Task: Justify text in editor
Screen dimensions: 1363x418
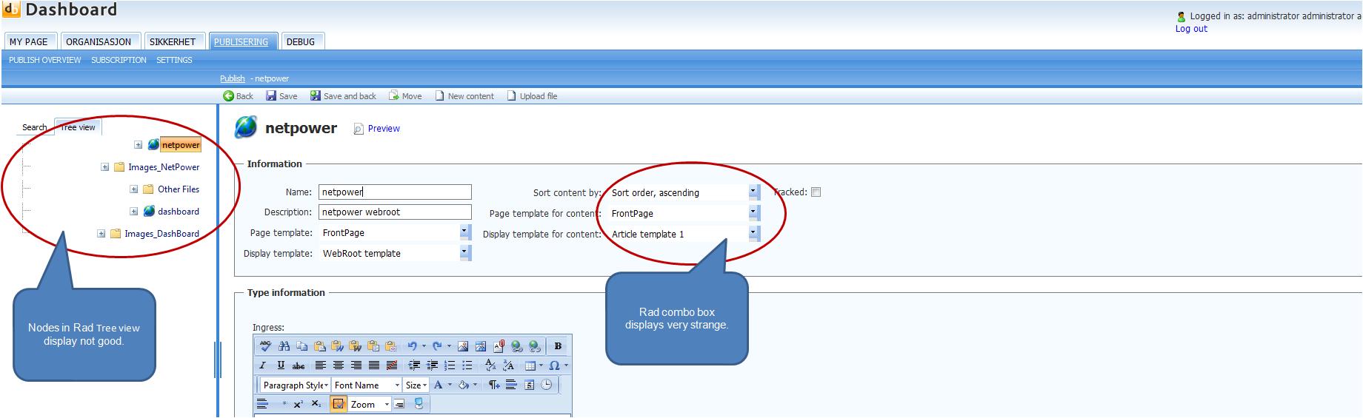Action: tap(374, 365)
